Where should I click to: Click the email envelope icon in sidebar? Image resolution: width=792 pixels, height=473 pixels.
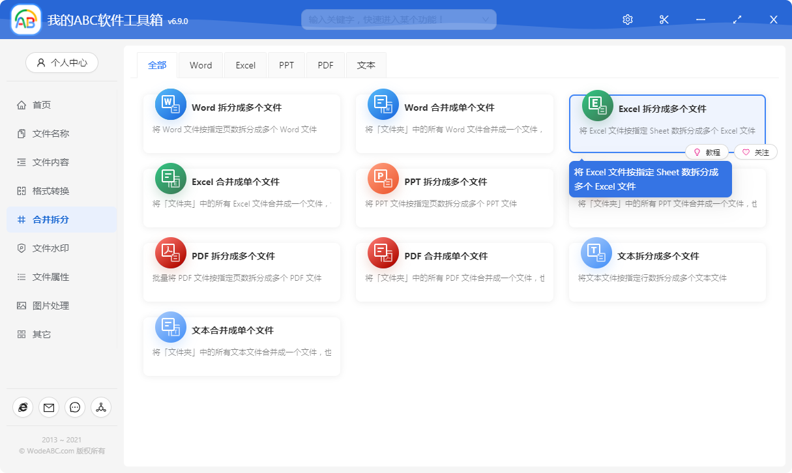pos(49,407)
